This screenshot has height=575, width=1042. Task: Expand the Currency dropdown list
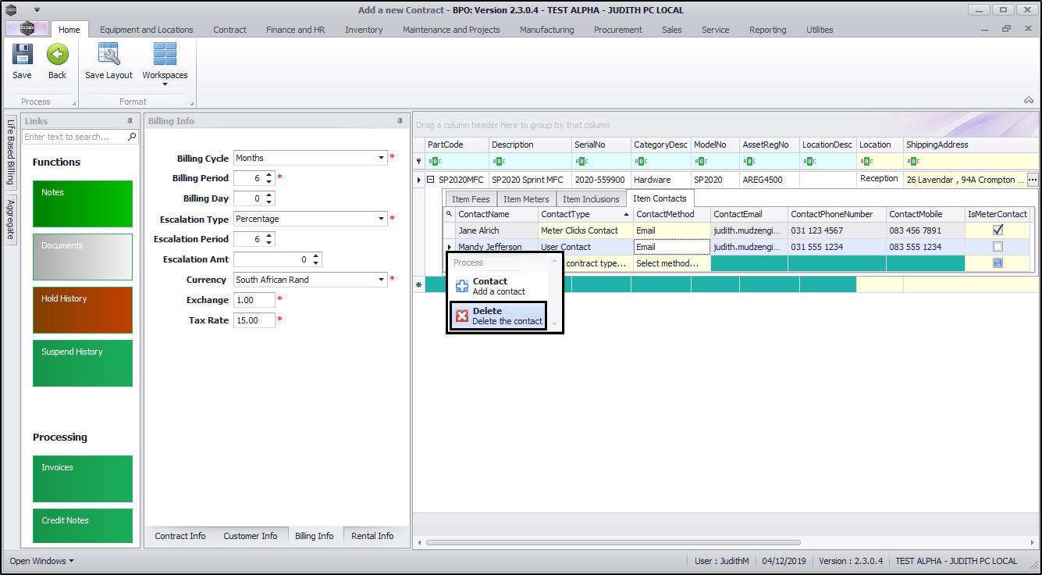coord(382,280)
